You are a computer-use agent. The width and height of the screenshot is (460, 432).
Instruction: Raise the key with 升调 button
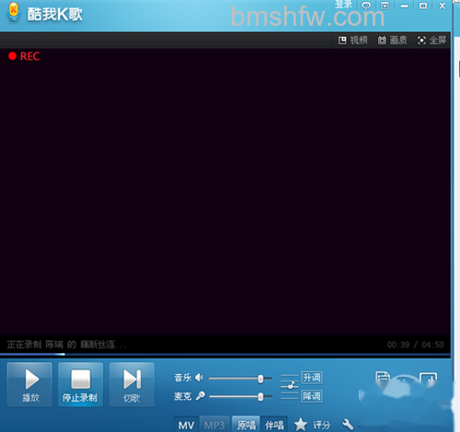(x=312, y=378)
